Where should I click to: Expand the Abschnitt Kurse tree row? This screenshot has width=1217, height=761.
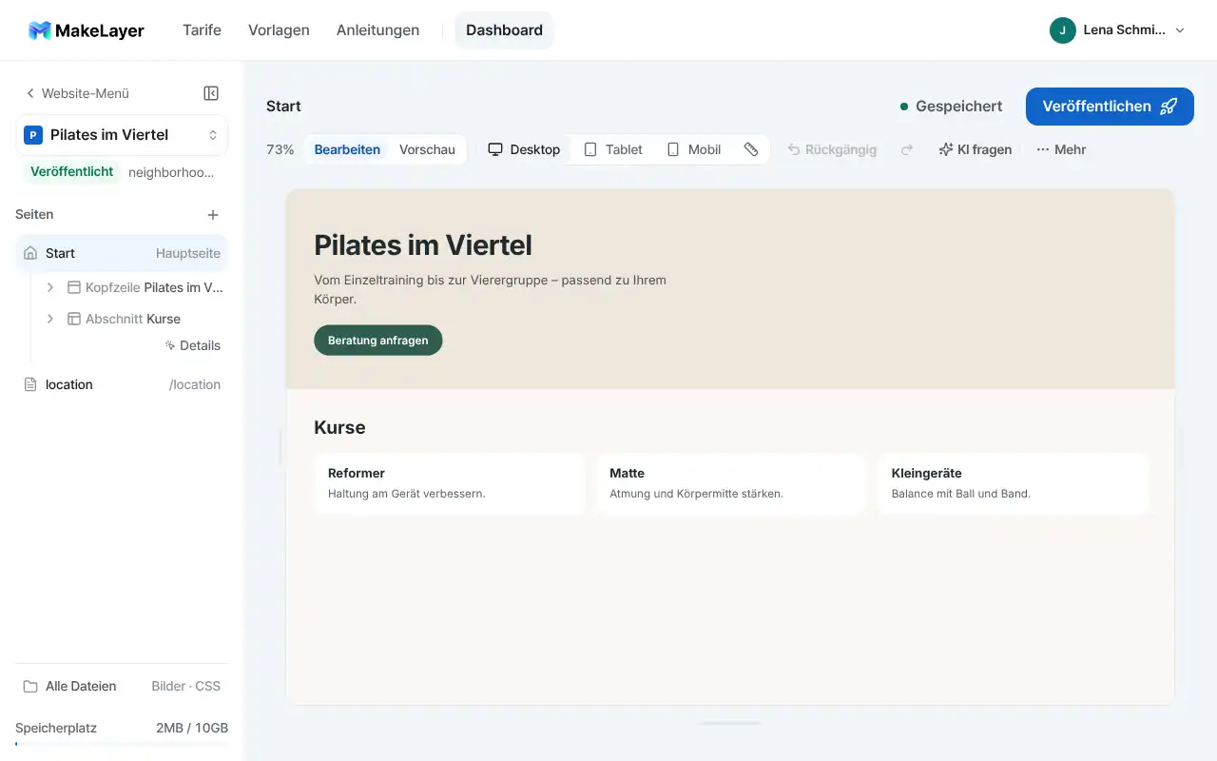tap(50, 319)
